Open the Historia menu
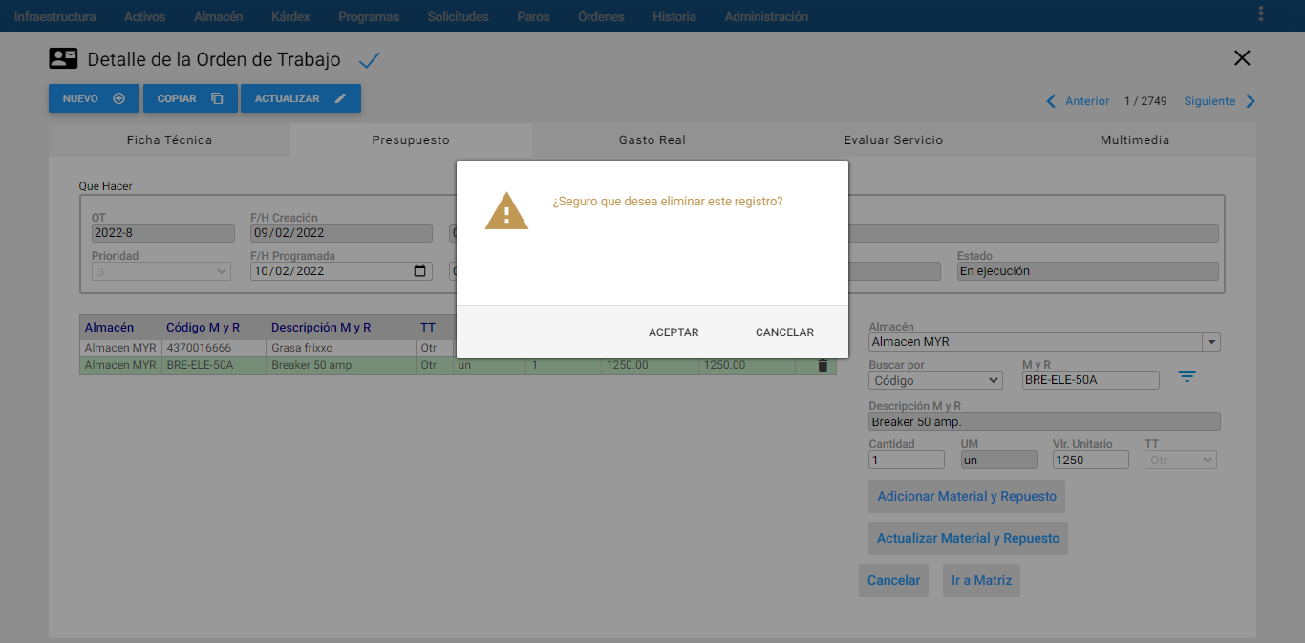 674,16
